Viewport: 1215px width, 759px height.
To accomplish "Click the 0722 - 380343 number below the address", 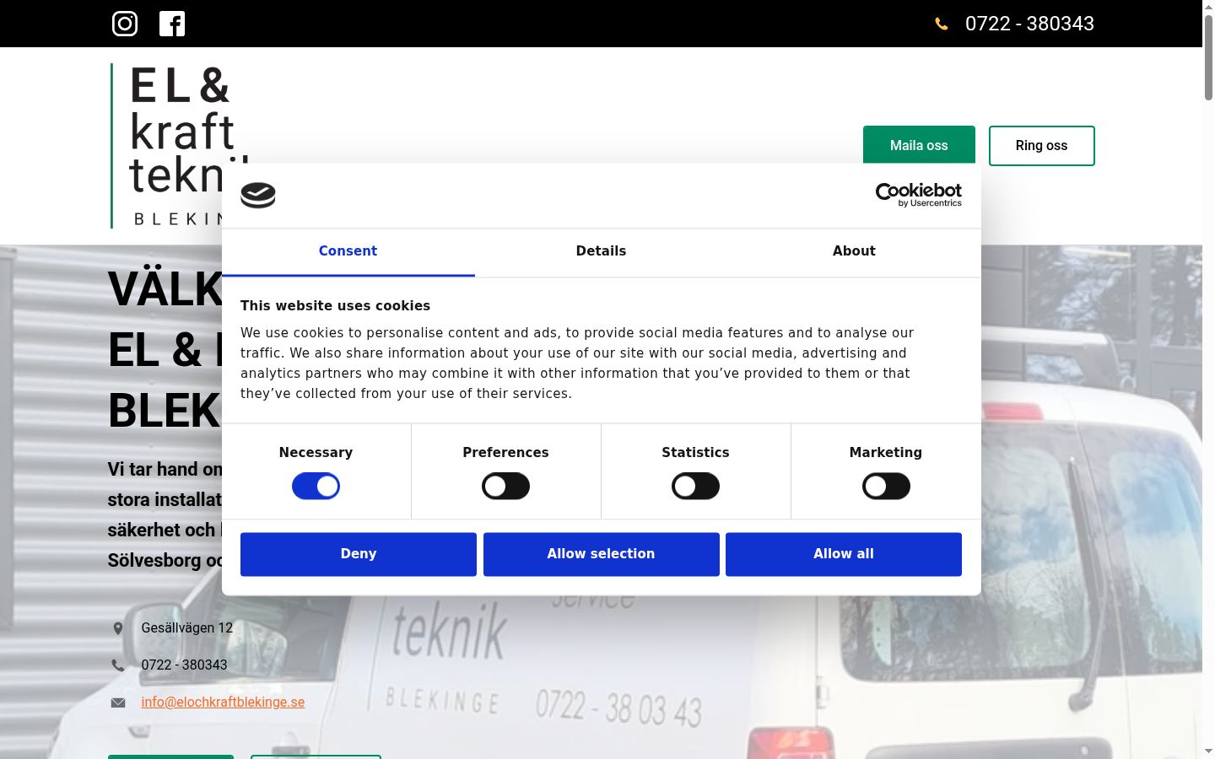I will [x=184, y=665].
